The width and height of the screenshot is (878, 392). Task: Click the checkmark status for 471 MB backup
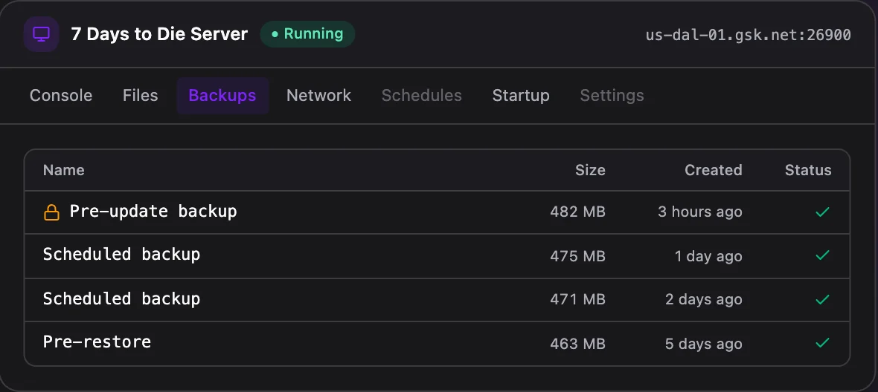[822, 299]
